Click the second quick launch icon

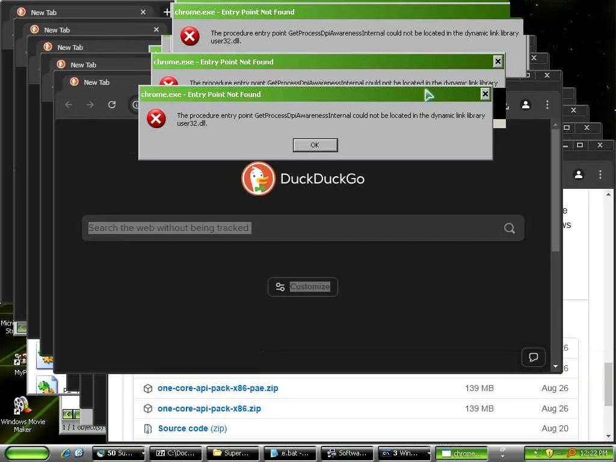pos(79,454)
